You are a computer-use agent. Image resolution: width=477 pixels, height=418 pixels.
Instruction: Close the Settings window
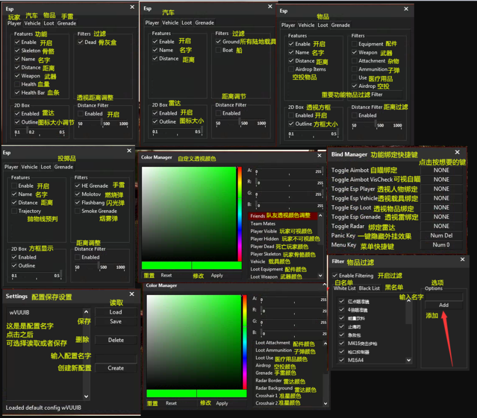132,294
